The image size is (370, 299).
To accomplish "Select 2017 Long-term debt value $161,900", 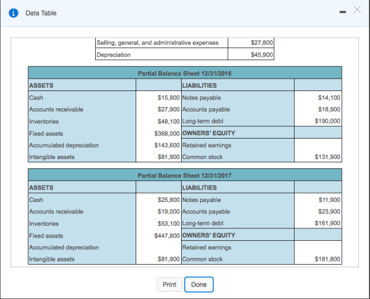I will [x=327, y=223].
